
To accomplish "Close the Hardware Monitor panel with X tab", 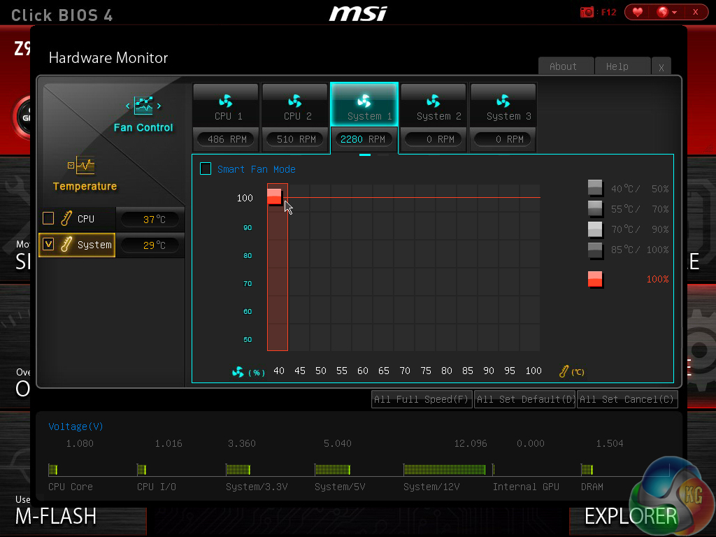I will pos(661,66).
